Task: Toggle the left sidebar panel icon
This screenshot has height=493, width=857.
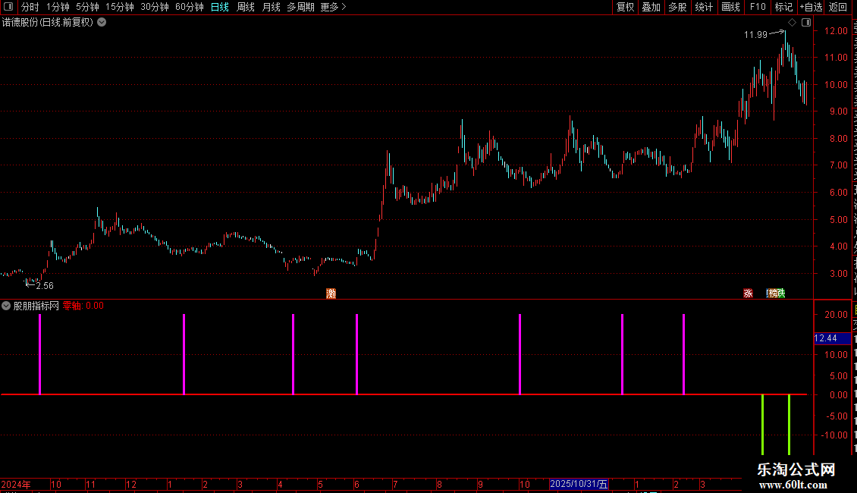Action: click(x=8, y=7)
